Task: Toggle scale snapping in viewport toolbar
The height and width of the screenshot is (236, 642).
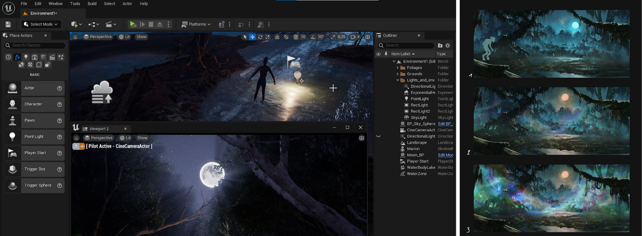Action: pos(333,37)
